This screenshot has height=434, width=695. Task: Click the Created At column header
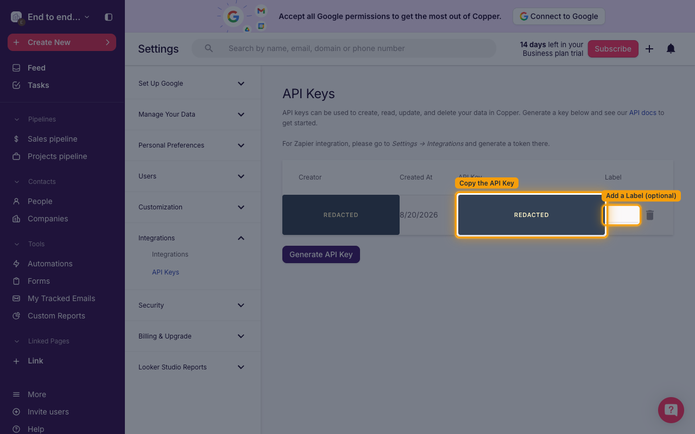click(x=416, y=177)
